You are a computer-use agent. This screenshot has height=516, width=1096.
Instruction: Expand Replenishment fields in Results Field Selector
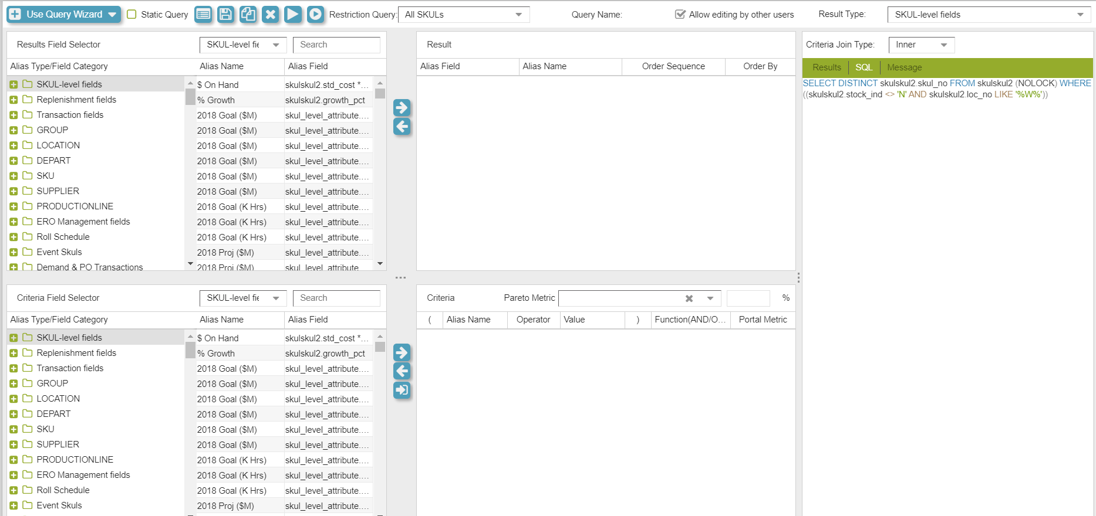[x=14, y=100]
